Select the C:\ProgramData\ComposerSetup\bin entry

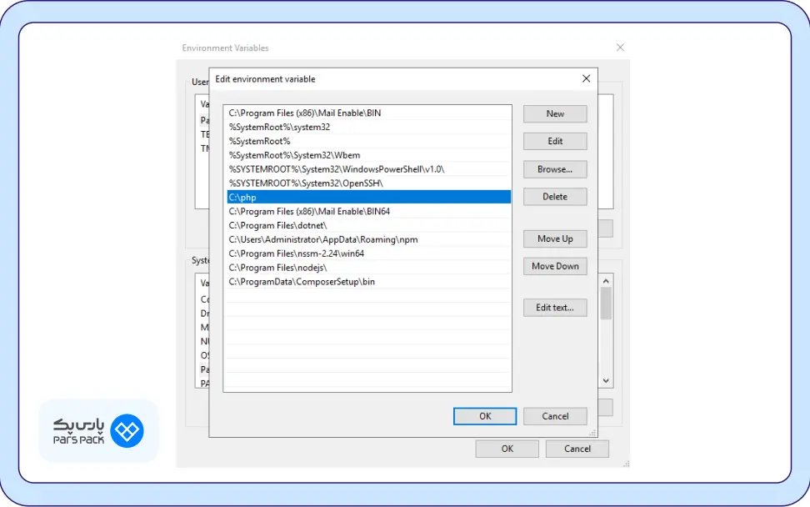367,282
